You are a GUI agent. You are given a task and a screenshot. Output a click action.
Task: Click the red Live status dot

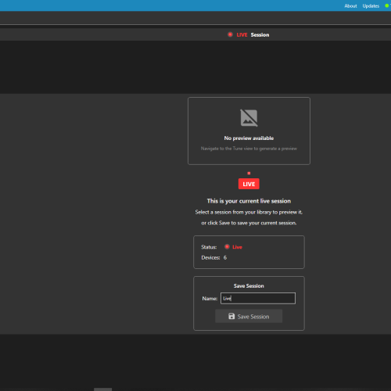coord(227,246)
